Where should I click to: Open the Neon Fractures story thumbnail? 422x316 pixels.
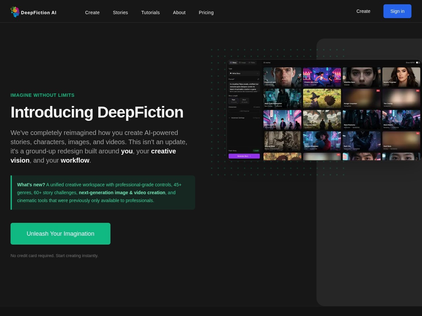click(x=362, y=120)
